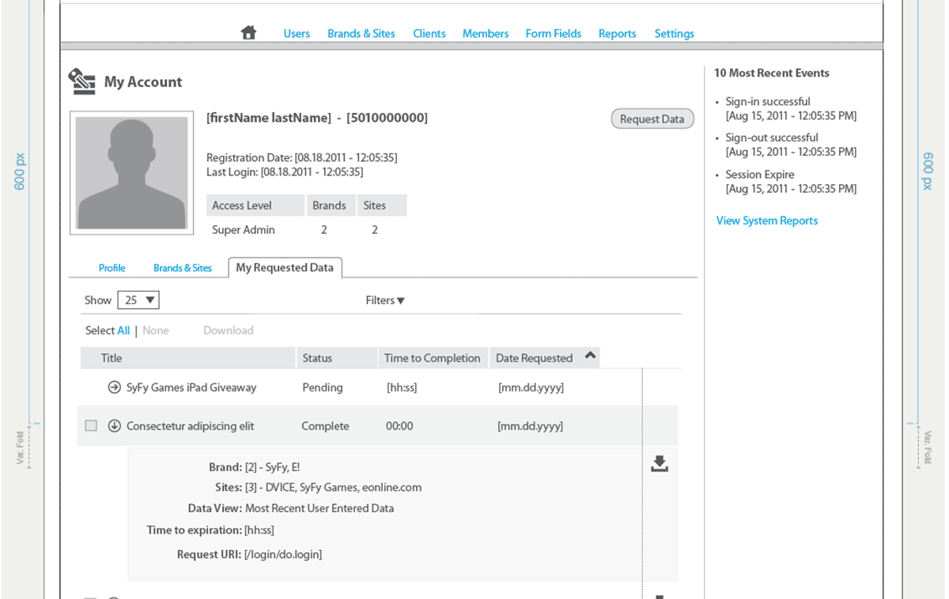Screen dimensions: 949x599
Task: Navigate to the Reports menu item
Action: 617,33
